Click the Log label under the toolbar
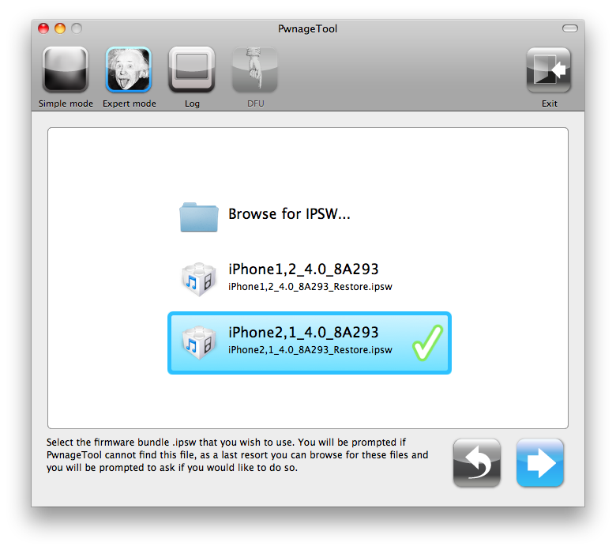Viewport: 616px width, 550px height. [x=192, y=104]
